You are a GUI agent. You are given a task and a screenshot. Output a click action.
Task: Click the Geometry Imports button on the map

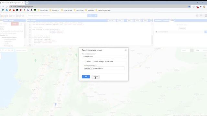(21, 50)
